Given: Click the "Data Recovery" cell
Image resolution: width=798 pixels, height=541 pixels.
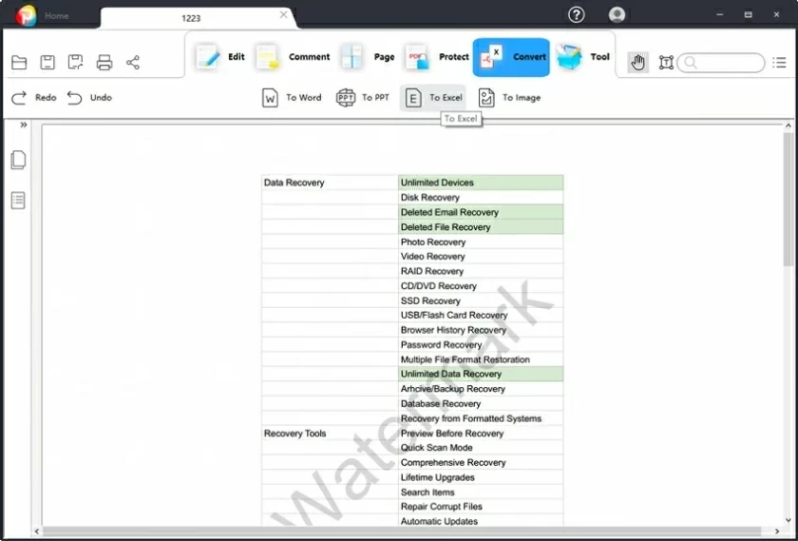Looking at the screenshot, I should [x=330, y=183].
